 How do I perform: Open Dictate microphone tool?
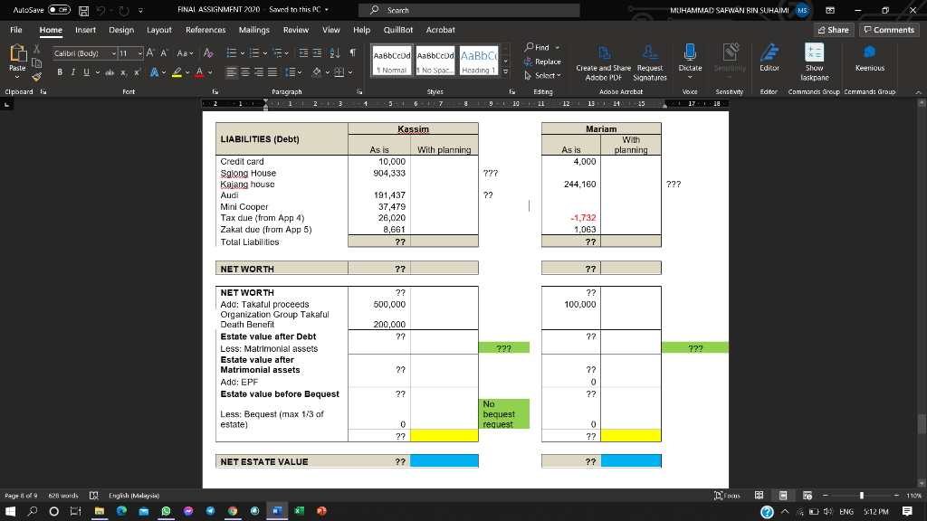click(690, 58)
